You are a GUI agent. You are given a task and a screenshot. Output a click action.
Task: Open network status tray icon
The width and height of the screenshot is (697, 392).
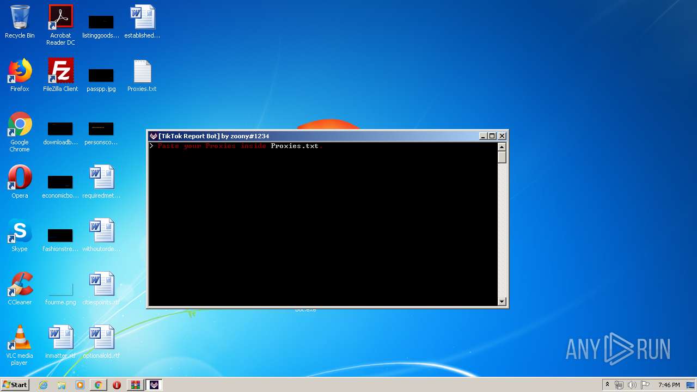click(619, 385)
